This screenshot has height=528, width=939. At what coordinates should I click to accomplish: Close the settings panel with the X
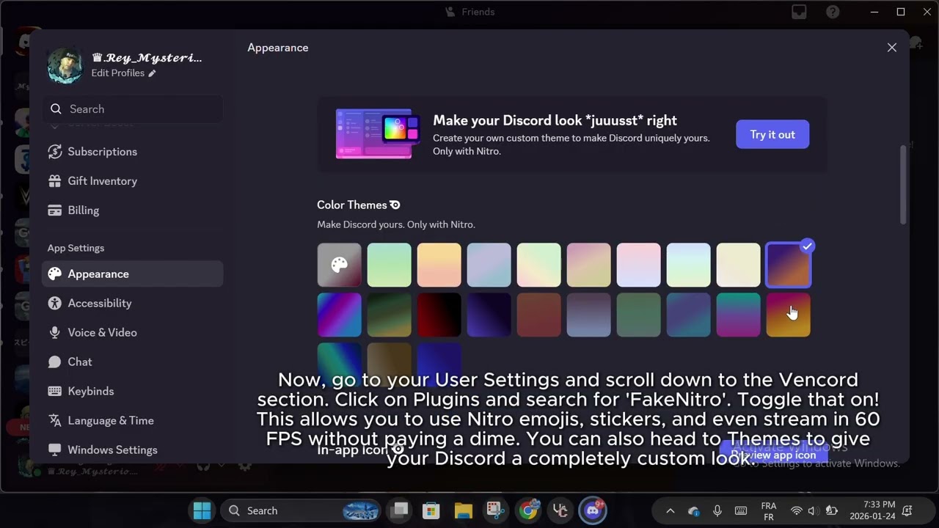[892, 48]
